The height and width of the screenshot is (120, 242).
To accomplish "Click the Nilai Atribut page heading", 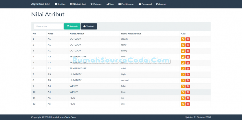I will coord(48,14).
